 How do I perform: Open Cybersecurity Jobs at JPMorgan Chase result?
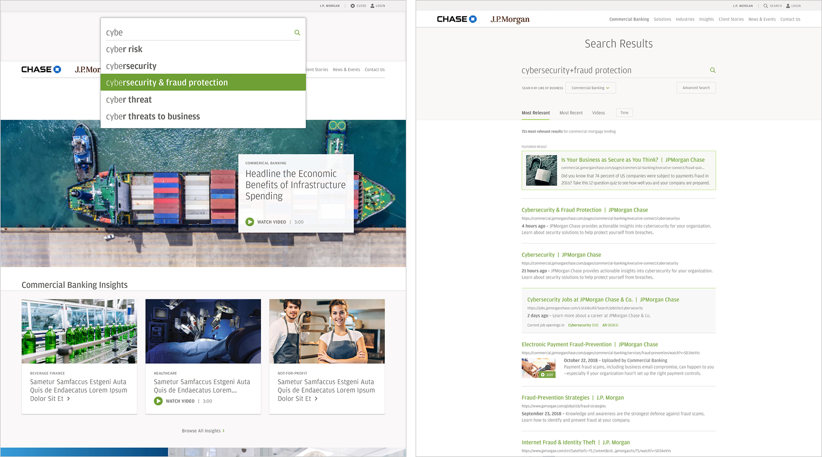(603, 300)
